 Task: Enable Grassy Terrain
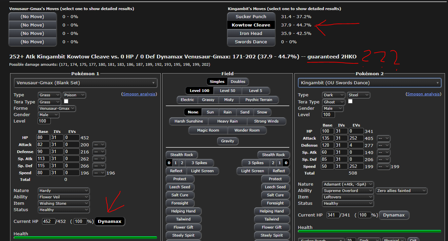coord(208,100)
